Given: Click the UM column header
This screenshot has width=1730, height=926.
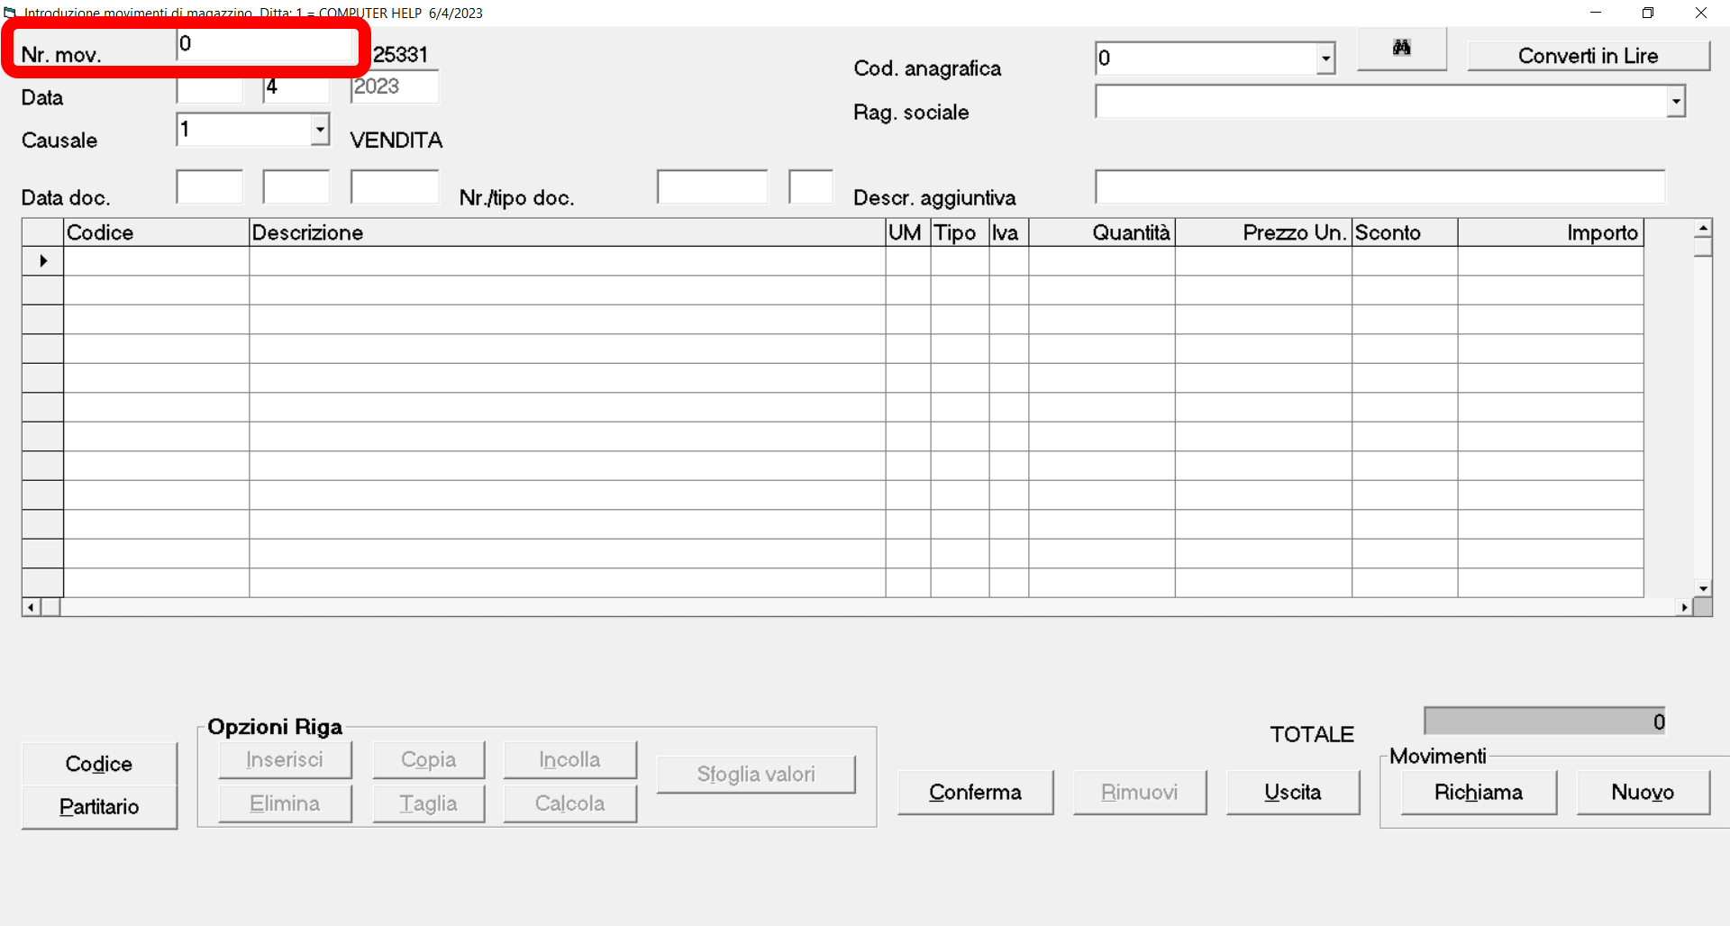Looking at the screenshot, I should click(x=908, y=232).
